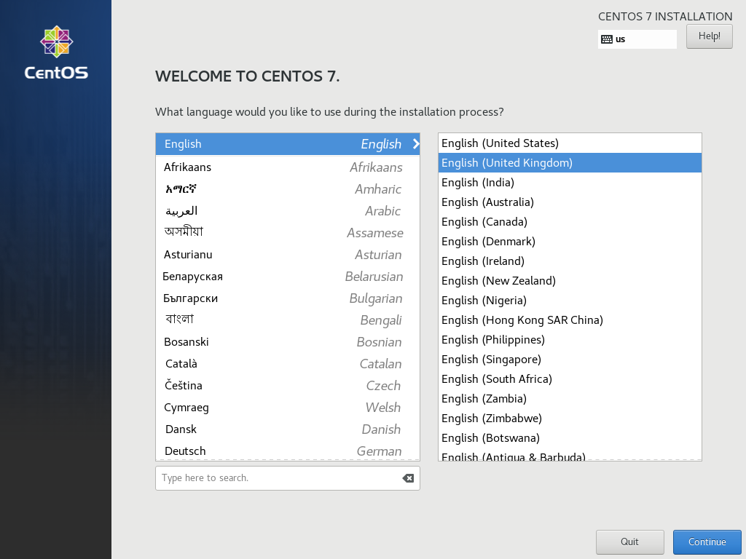Screen dimensions: 746x559
Task: Click the CentOS logo
Action: point(56,52)
